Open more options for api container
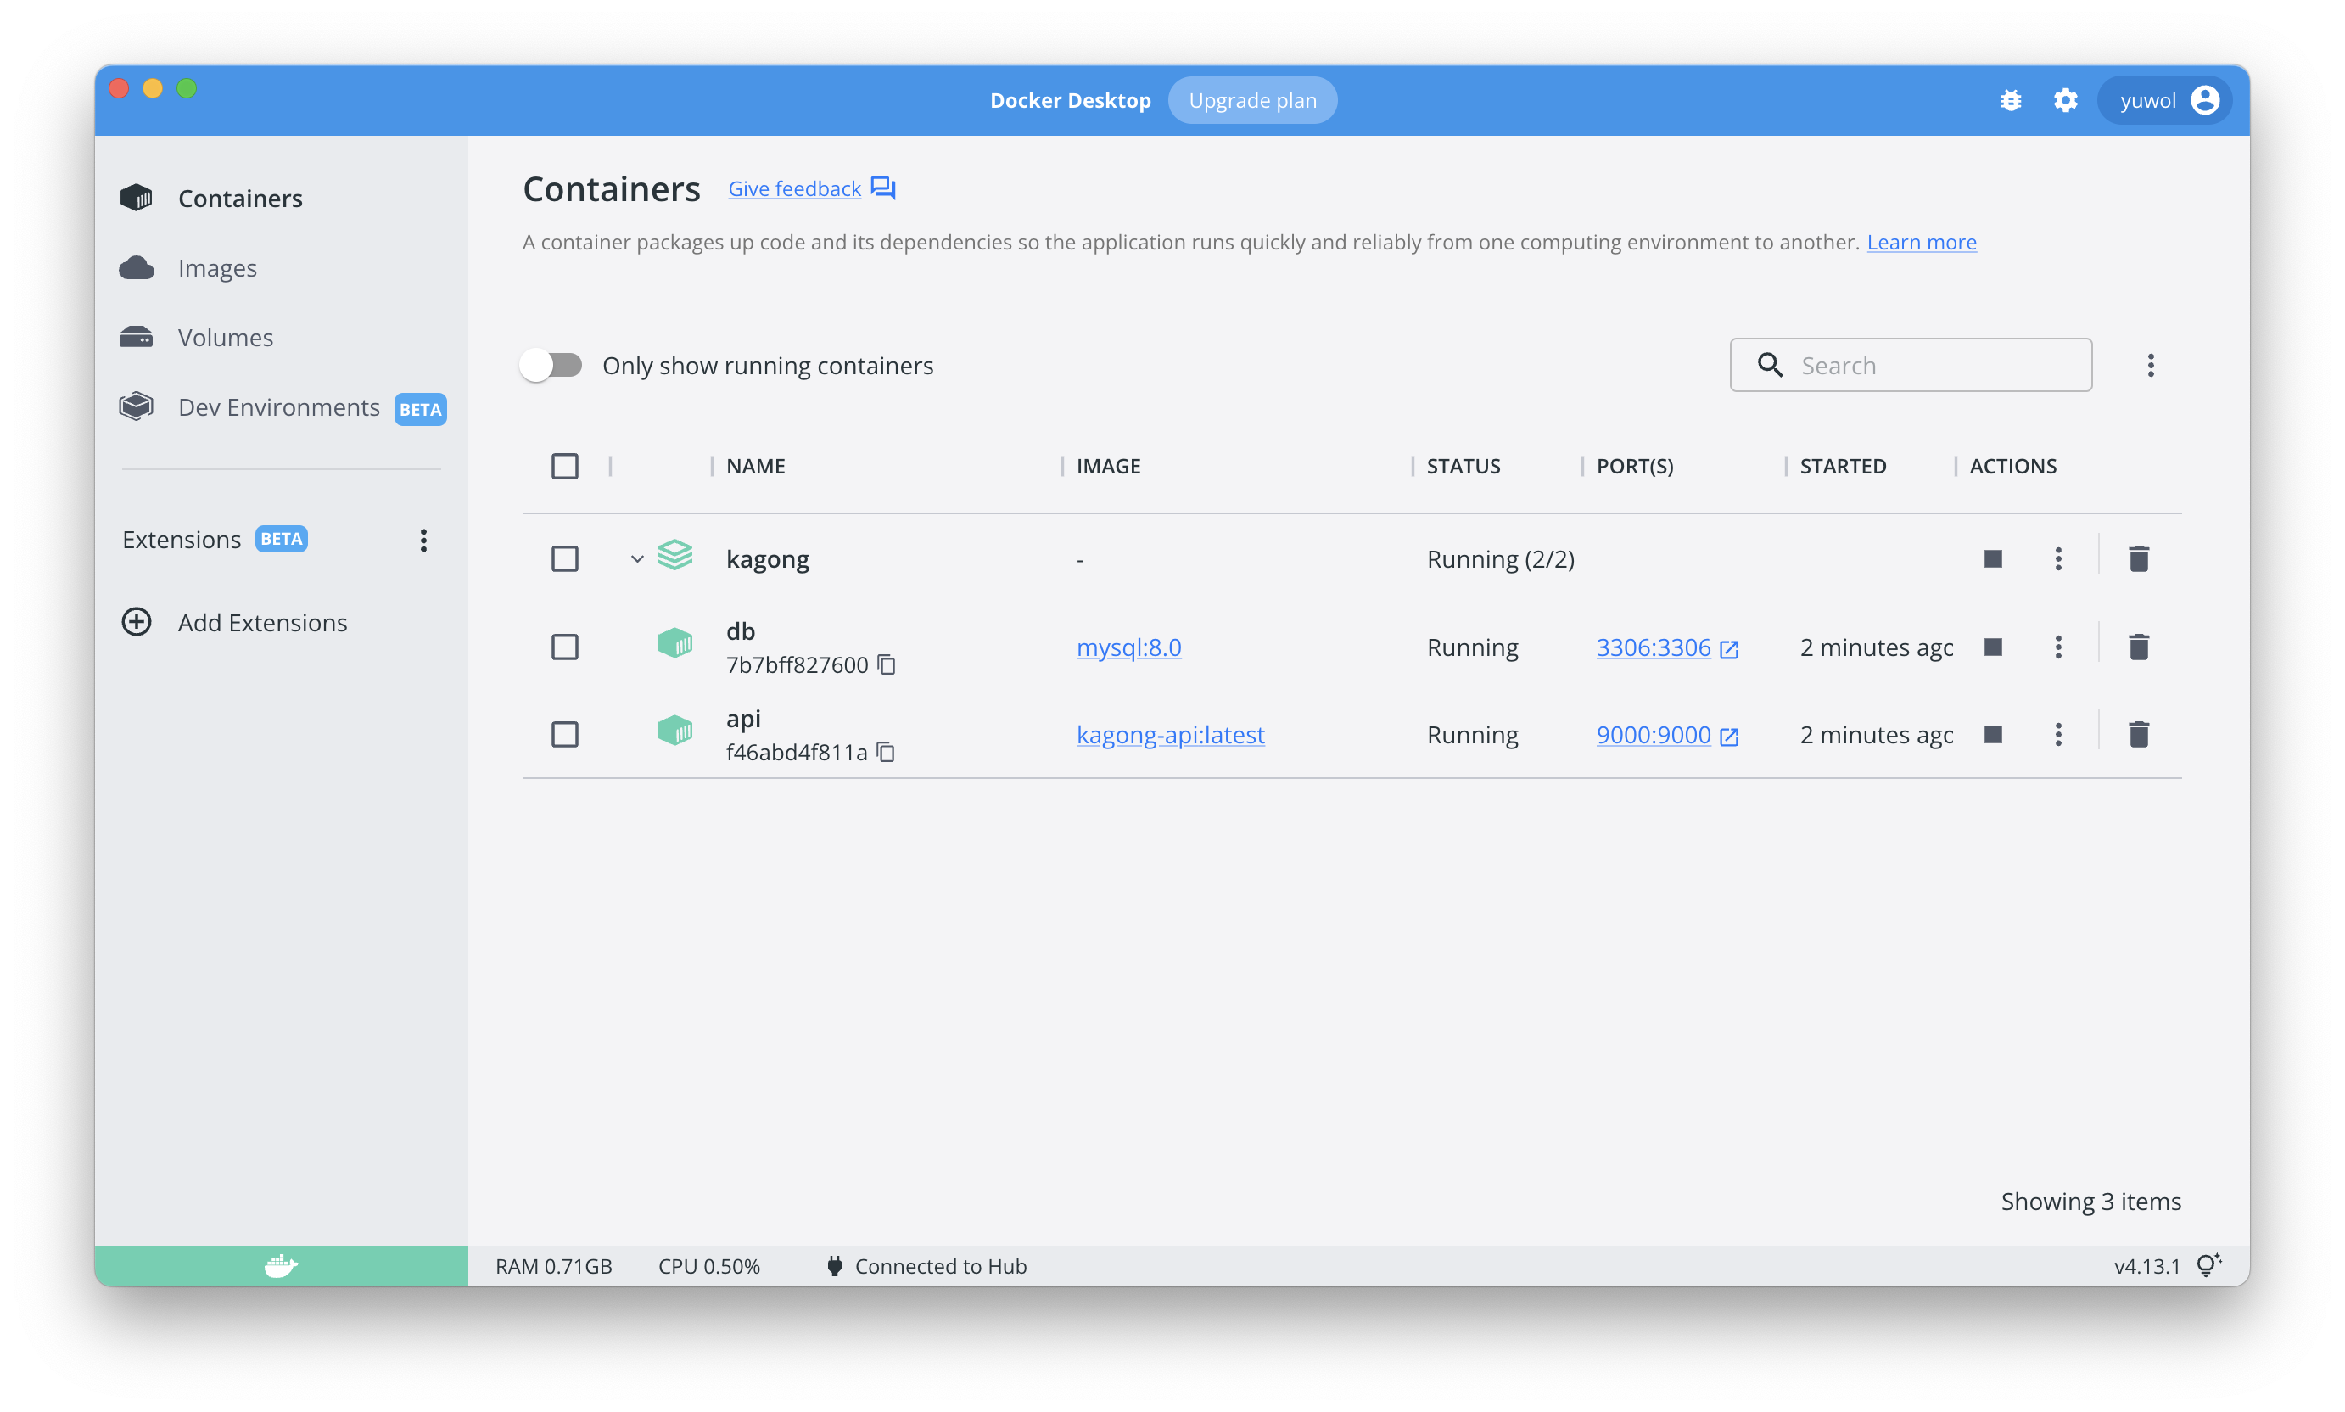 point(2057,735)
